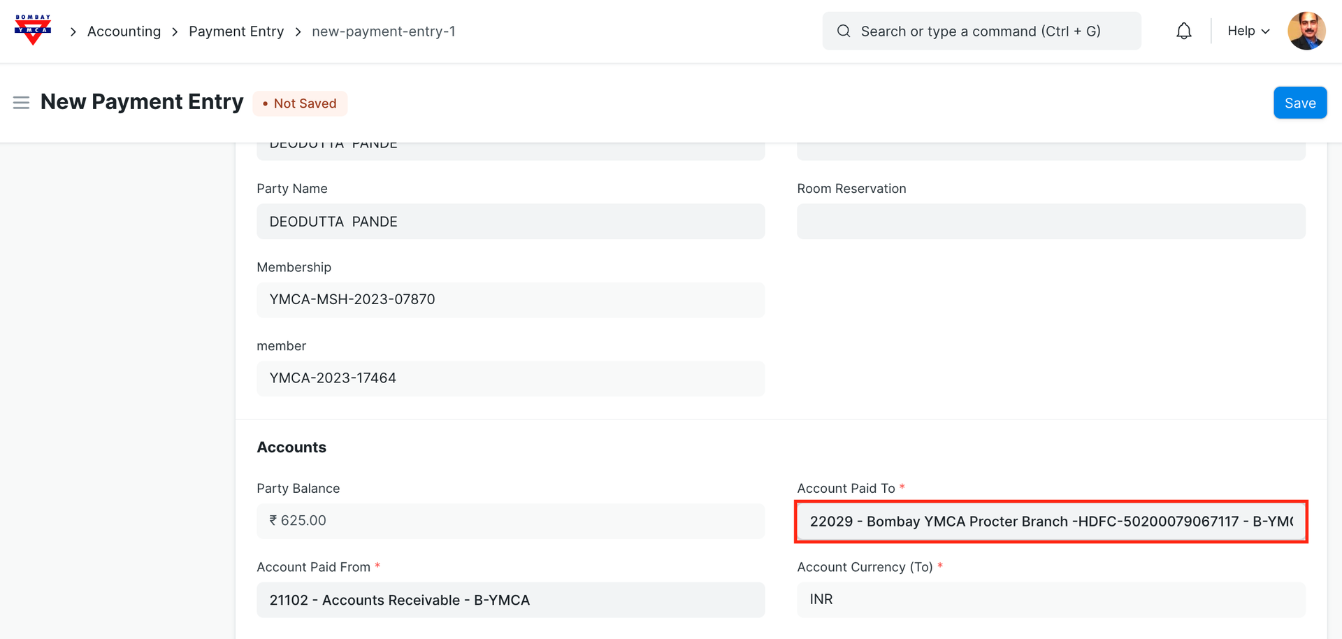Click the Not Saved status indicator
The height and width of the screenshot is (639, 1342).
300,103
